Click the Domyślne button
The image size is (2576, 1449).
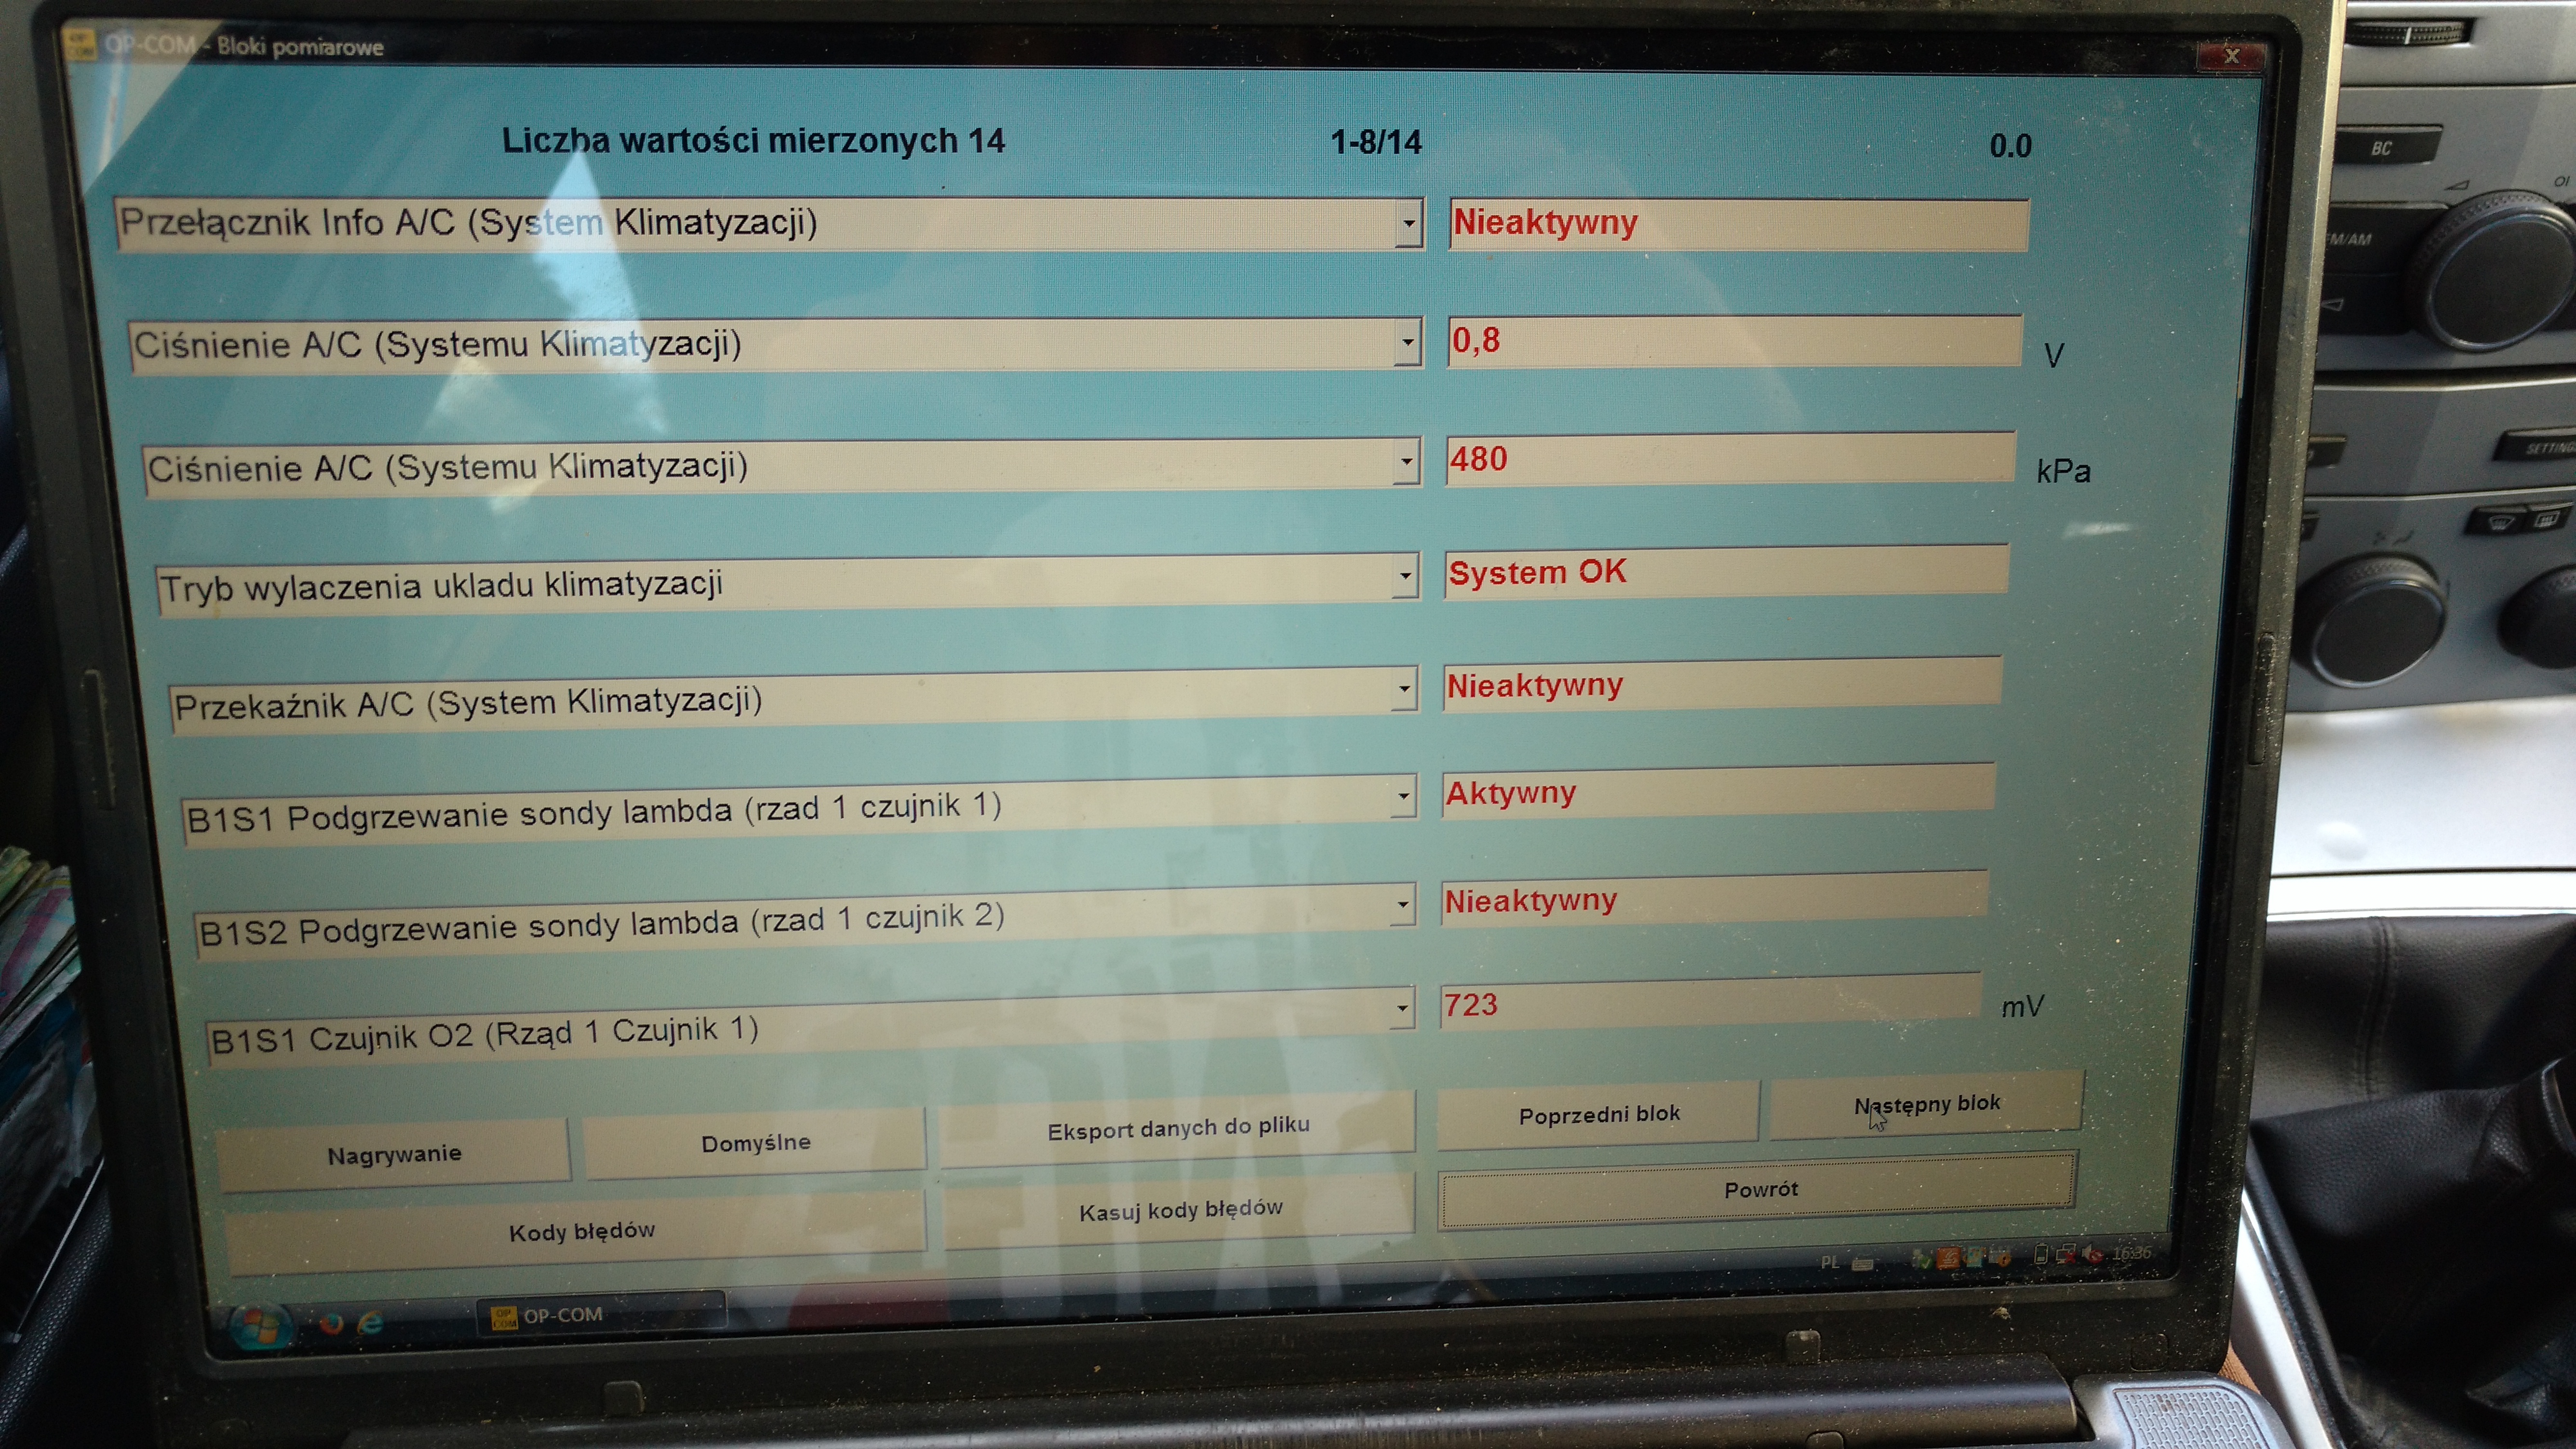click(755, 1142)
